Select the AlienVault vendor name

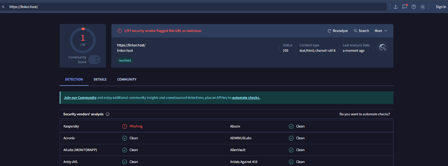239,150
